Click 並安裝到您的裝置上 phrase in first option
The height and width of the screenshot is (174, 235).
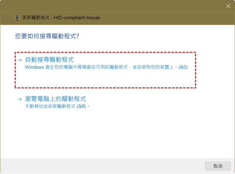click(x=153, y=67)
